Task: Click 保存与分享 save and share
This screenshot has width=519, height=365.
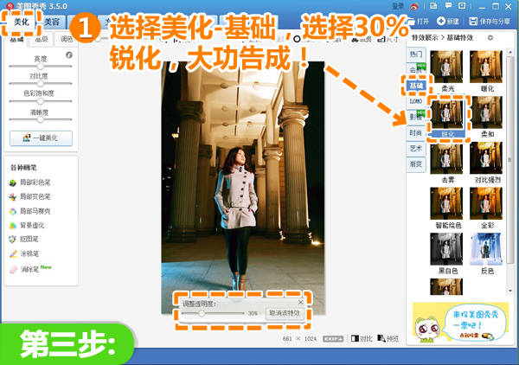Action: pyautogui.click(x=490, y=21)
